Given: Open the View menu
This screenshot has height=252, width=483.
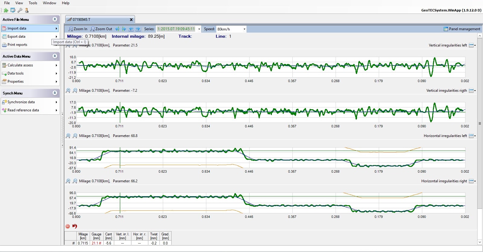Looking at the screenshot, I should pyautogui.click(x=19, y=3).
